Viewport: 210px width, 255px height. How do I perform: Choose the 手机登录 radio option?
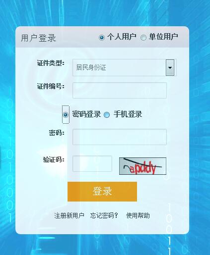[107, 115]
